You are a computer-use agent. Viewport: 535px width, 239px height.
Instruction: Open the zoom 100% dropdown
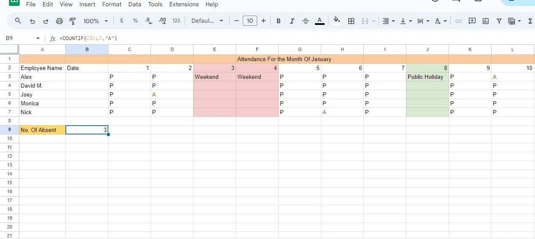click(96, 21)
